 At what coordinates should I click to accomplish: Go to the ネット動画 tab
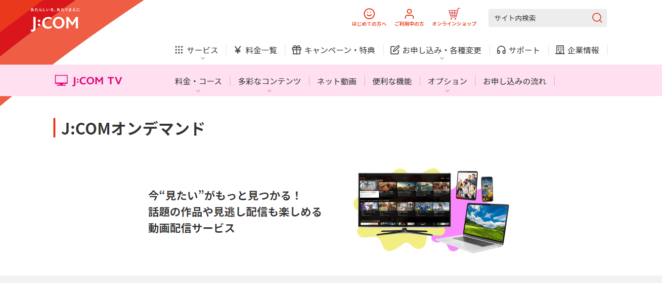tap(337, 81)
